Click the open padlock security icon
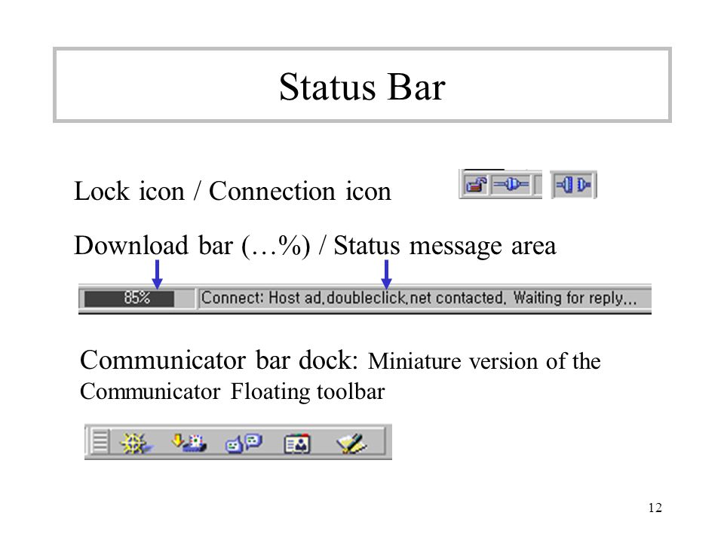 (476, 186)
